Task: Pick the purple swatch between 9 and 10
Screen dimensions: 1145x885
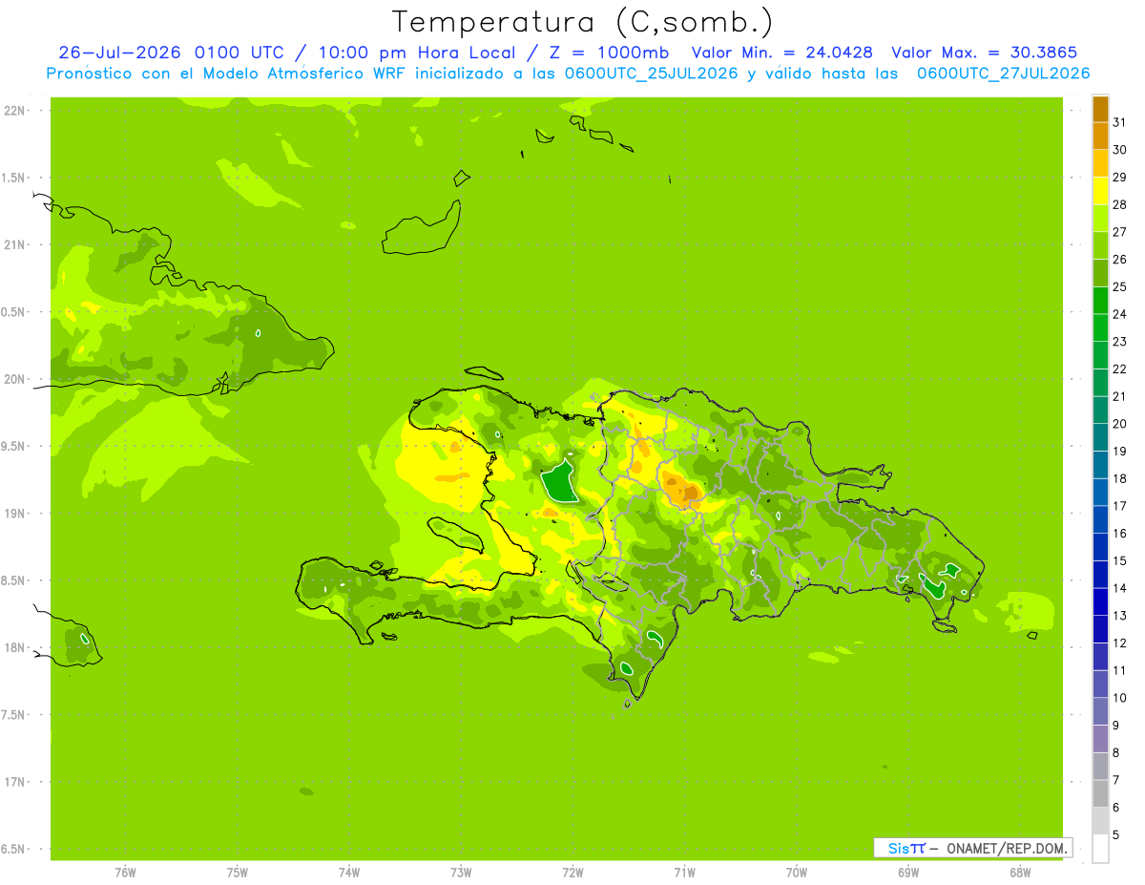Action: pyautogui.click(x=1100, y=711)
